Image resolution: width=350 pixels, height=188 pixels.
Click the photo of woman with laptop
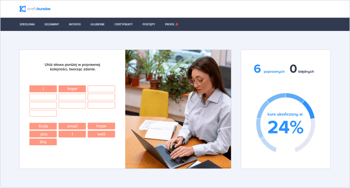[x=178, y=109]
